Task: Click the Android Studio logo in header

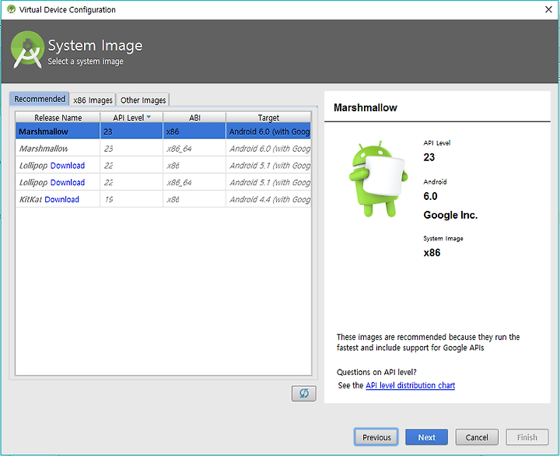Action: tap(28, 50)
